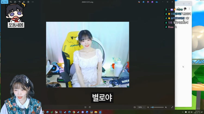Open chat window vertical dots menu
204x114 pixels.
coord(189,9)
